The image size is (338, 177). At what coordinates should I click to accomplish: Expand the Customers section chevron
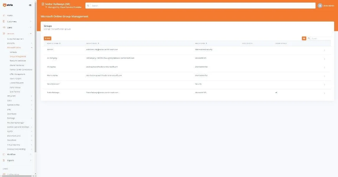click(31, 21)
